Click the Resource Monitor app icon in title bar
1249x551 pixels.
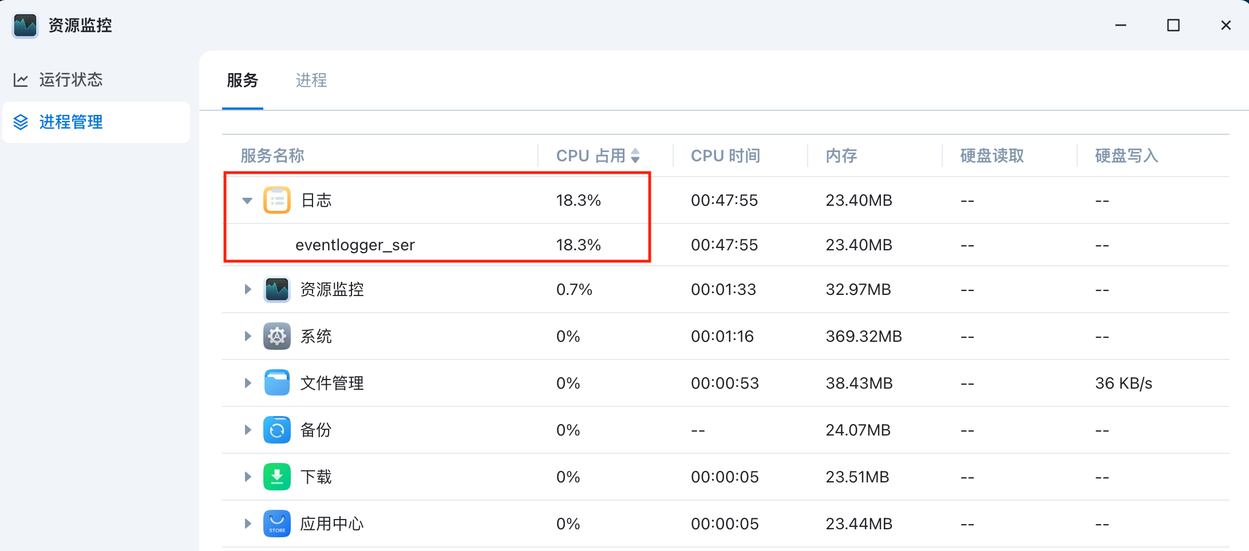[25, 25]
